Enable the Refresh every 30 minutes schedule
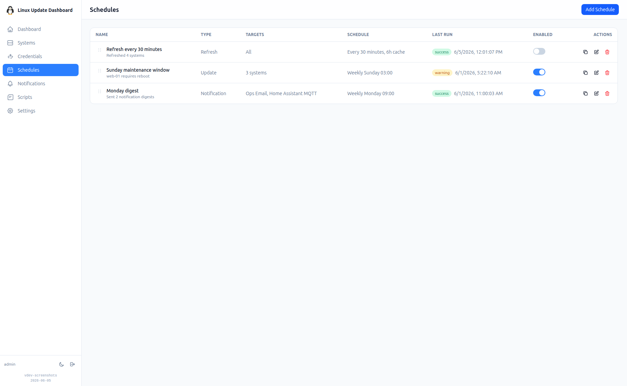This screenshot has width=627, height=386. pos(539,51)
